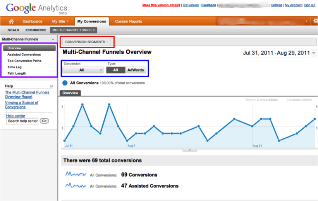
Task: Open the Dashboards tab
Action: 33,21
